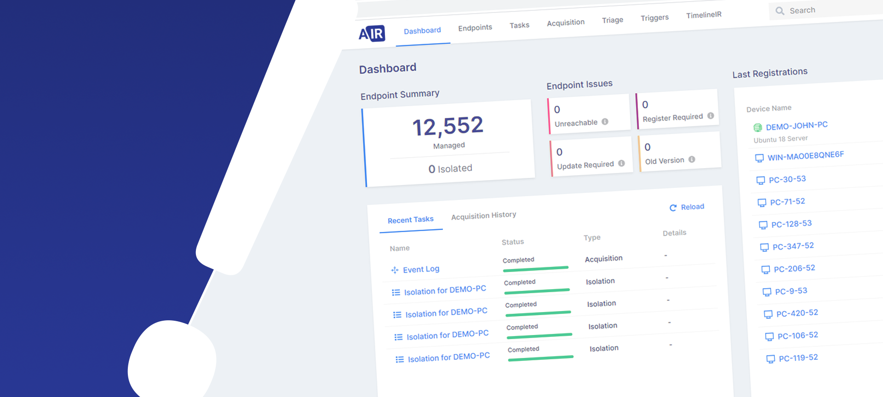Viewport: 883px width, 397px height.
Task: Click the Reload circular arrow icon
Action: [x=673, y=208]
